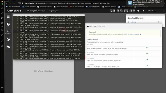Viewport: 166px width, 93px height.
Task: Click the Download Manager heading
Action: point(135,18)
